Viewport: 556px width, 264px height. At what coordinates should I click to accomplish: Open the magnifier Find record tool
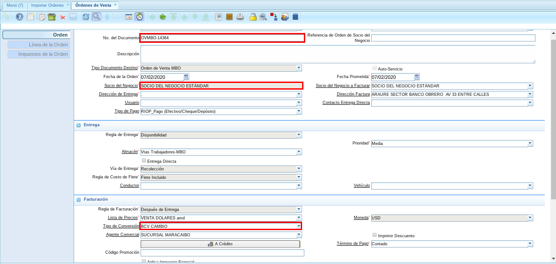coord(96,17)
